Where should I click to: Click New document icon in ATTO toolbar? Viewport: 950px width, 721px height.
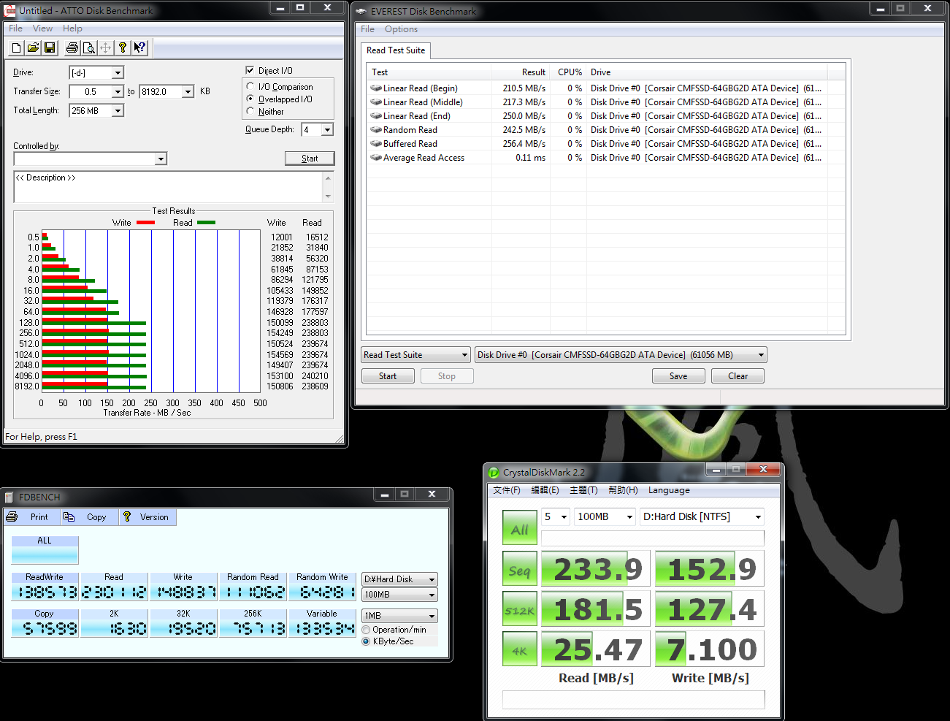coord(16,48)
